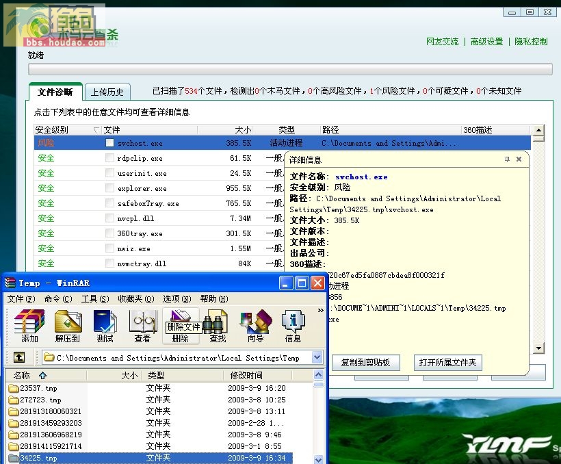Select the 34225.tmp folder row
Screen dimensions: 561x464
coord(150,458)
